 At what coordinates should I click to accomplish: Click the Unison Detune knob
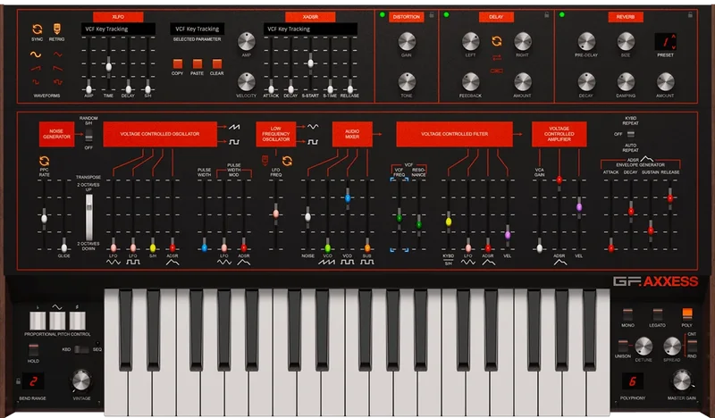coord(643,347)
